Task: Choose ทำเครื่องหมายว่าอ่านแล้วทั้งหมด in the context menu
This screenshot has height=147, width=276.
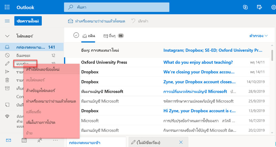Action: point(51,101)
